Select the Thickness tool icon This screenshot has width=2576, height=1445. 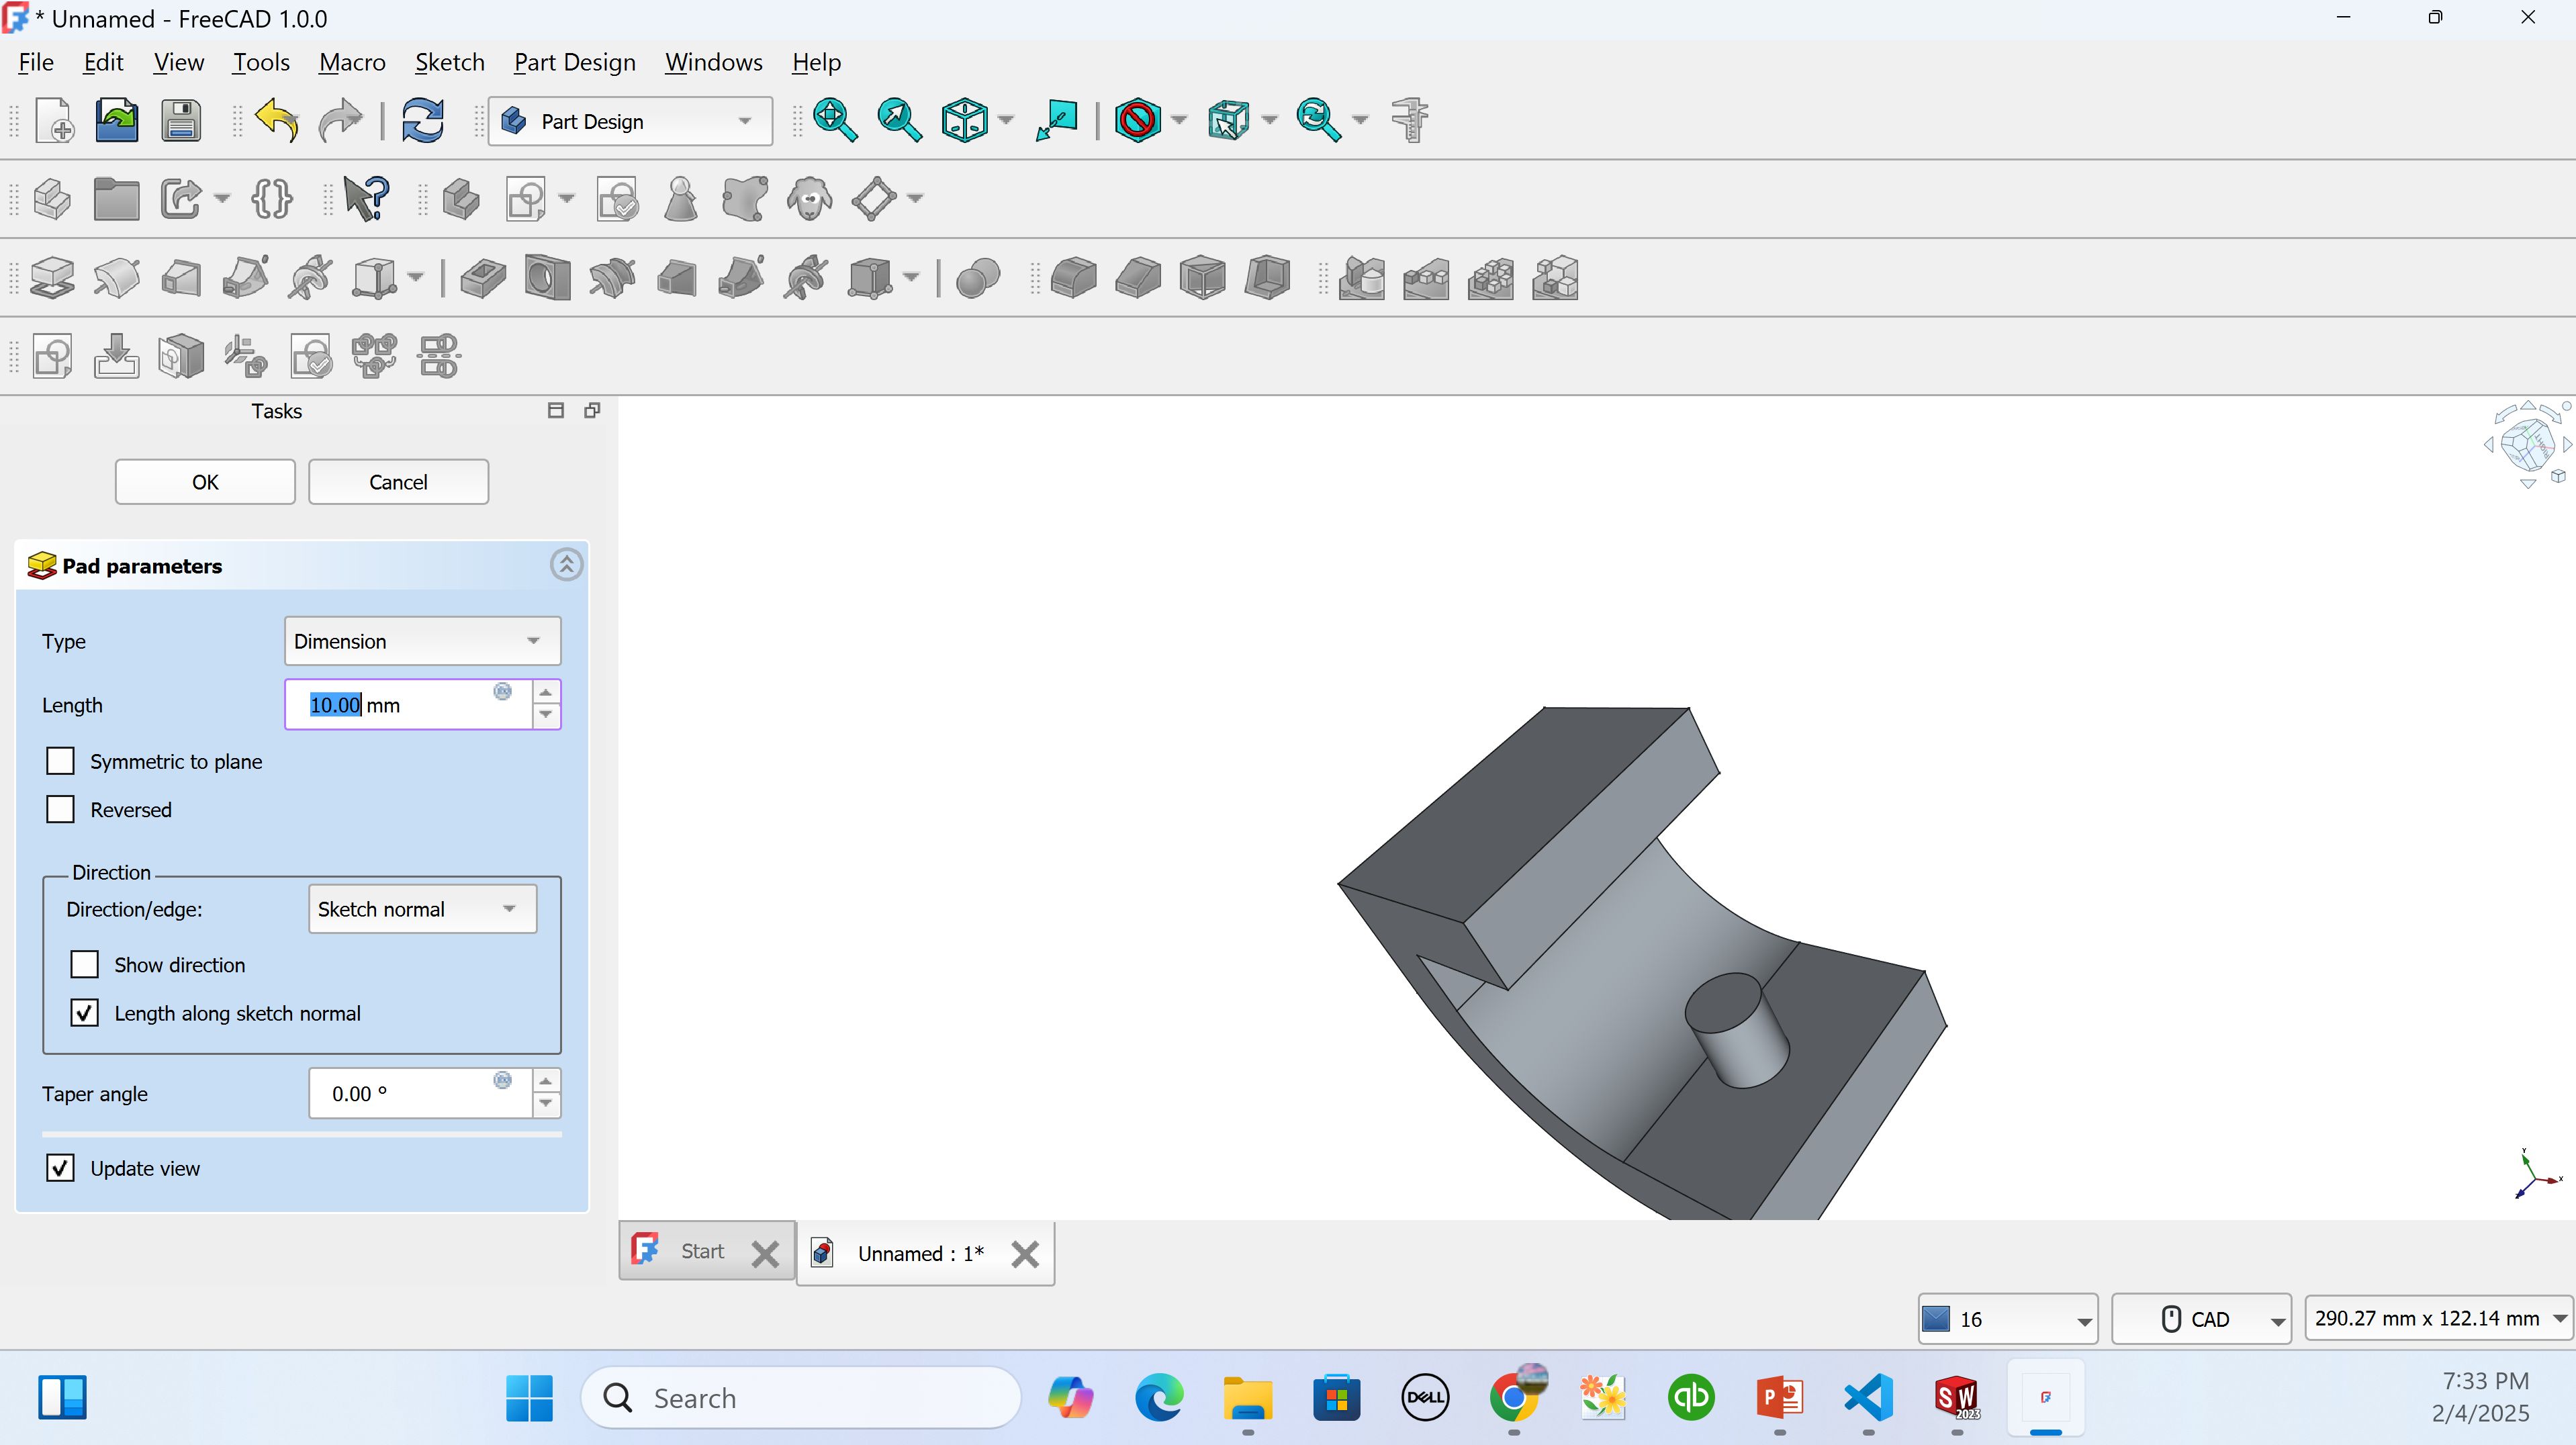pos(1267,278)
